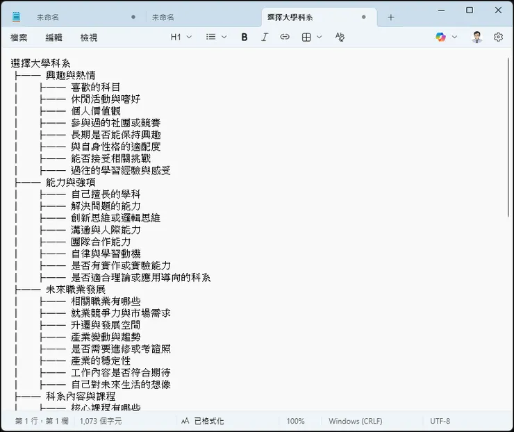Image resolution: width=514 pixels, height=432 pixels.
Task: Click the 100% zoom level in status bar
Action: (x=295, y=421)
